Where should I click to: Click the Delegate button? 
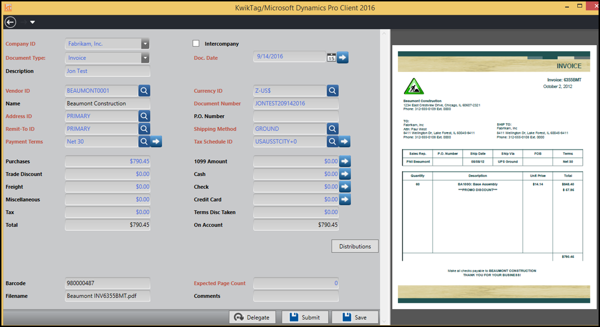[252, 317]
